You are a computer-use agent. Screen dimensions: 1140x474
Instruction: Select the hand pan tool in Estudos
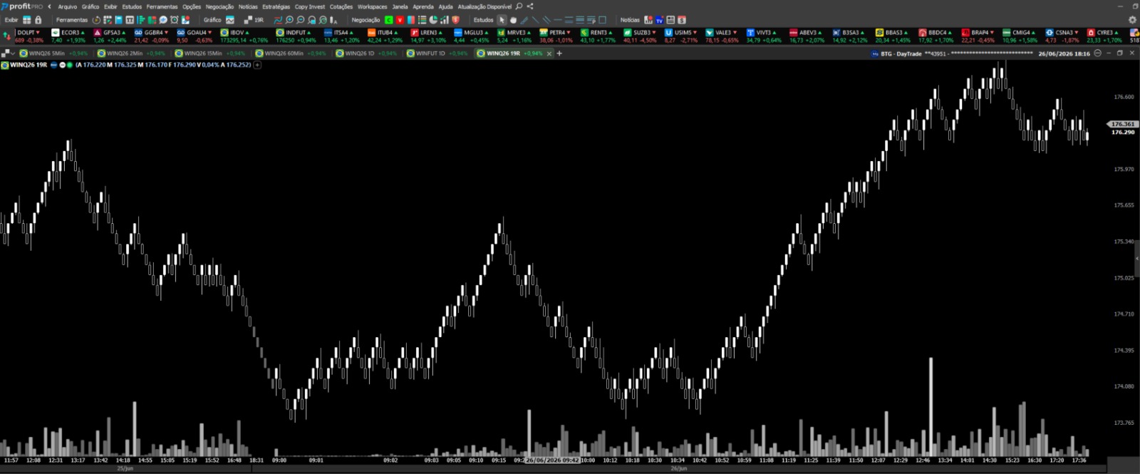coord(513,20)
